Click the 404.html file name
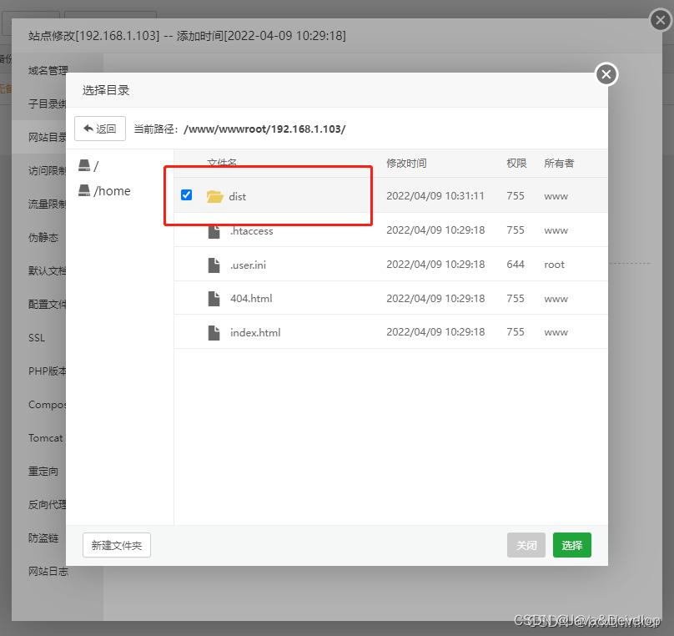The height and width of the screenshot is (636, 674). [251, 299]
